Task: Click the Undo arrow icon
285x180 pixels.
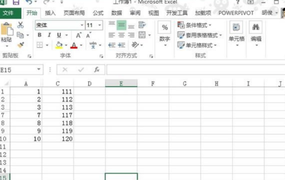Action: (29, 2)
